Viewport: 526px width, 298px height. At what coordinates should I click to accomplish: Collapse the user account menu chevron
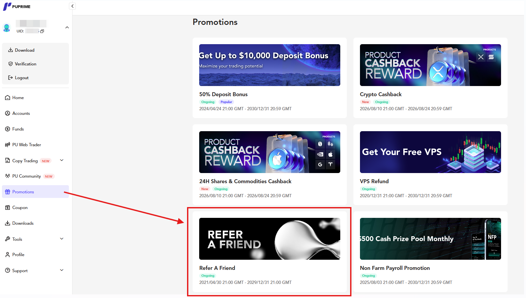pos(67,27)
